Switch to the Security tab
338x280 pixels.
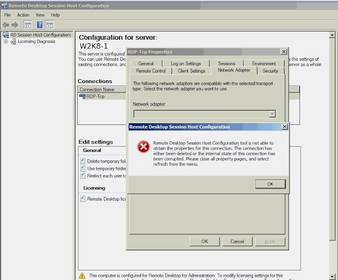point(270,70)
